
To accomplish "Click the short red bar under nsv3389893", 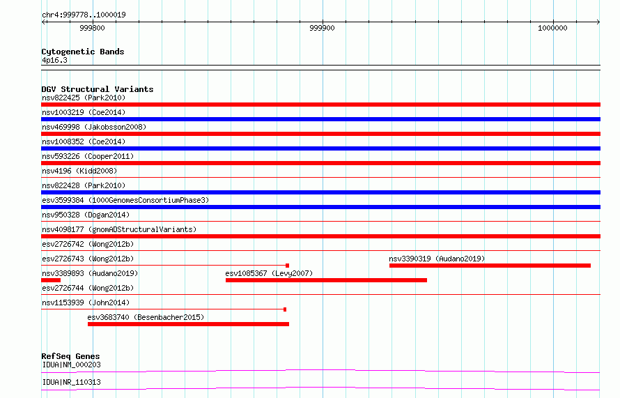I will 51,280.
